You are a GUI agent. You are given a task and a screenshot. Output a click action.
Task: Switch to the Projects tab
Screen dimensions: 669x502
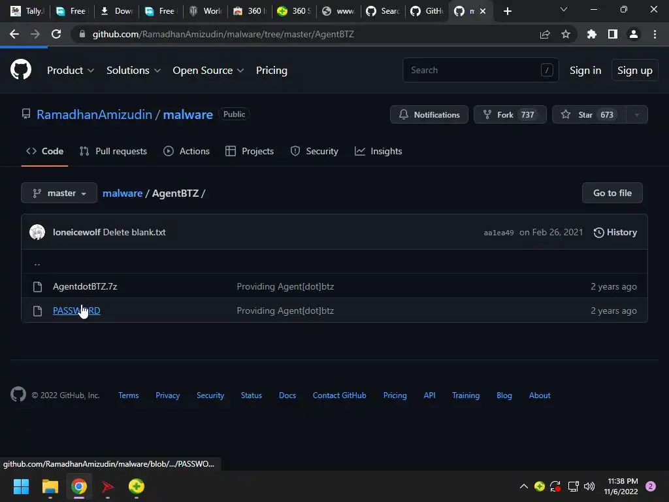pos(250,151)
